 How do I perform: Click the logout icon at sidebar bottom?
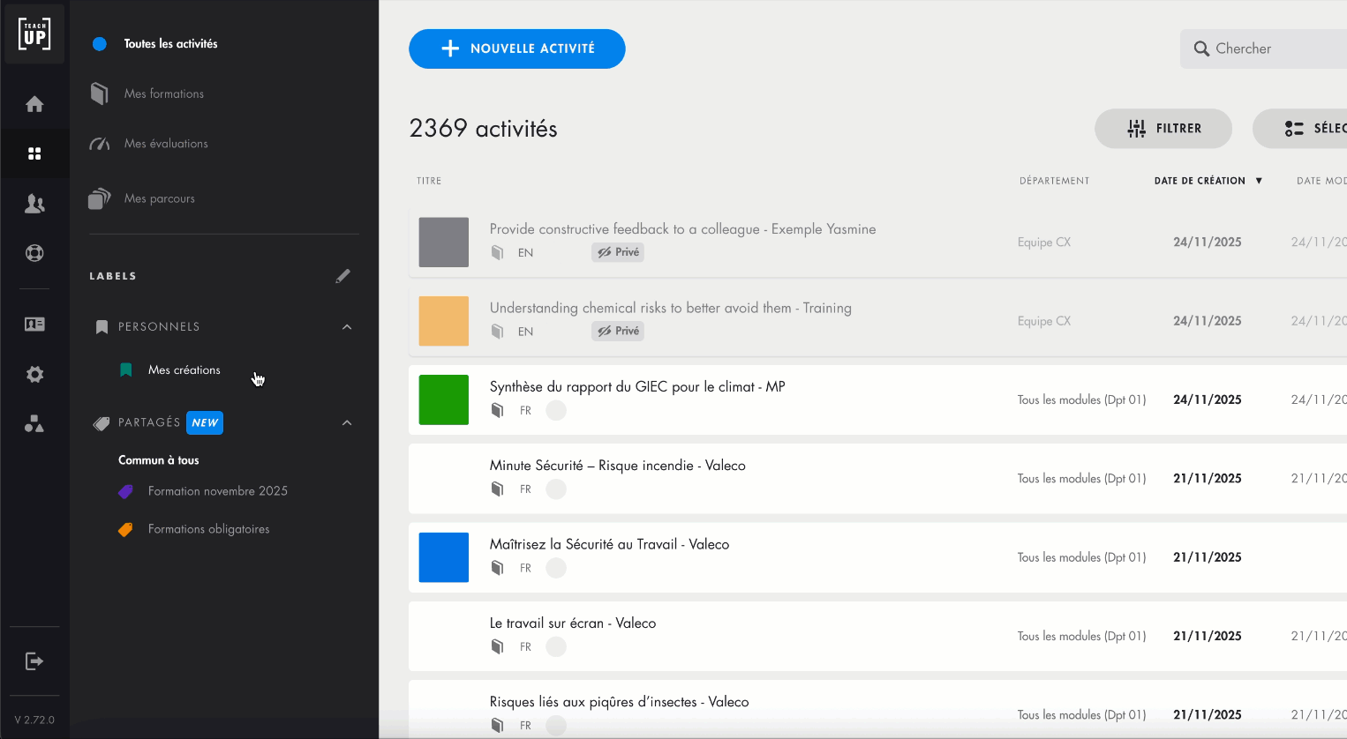[34, 661]
